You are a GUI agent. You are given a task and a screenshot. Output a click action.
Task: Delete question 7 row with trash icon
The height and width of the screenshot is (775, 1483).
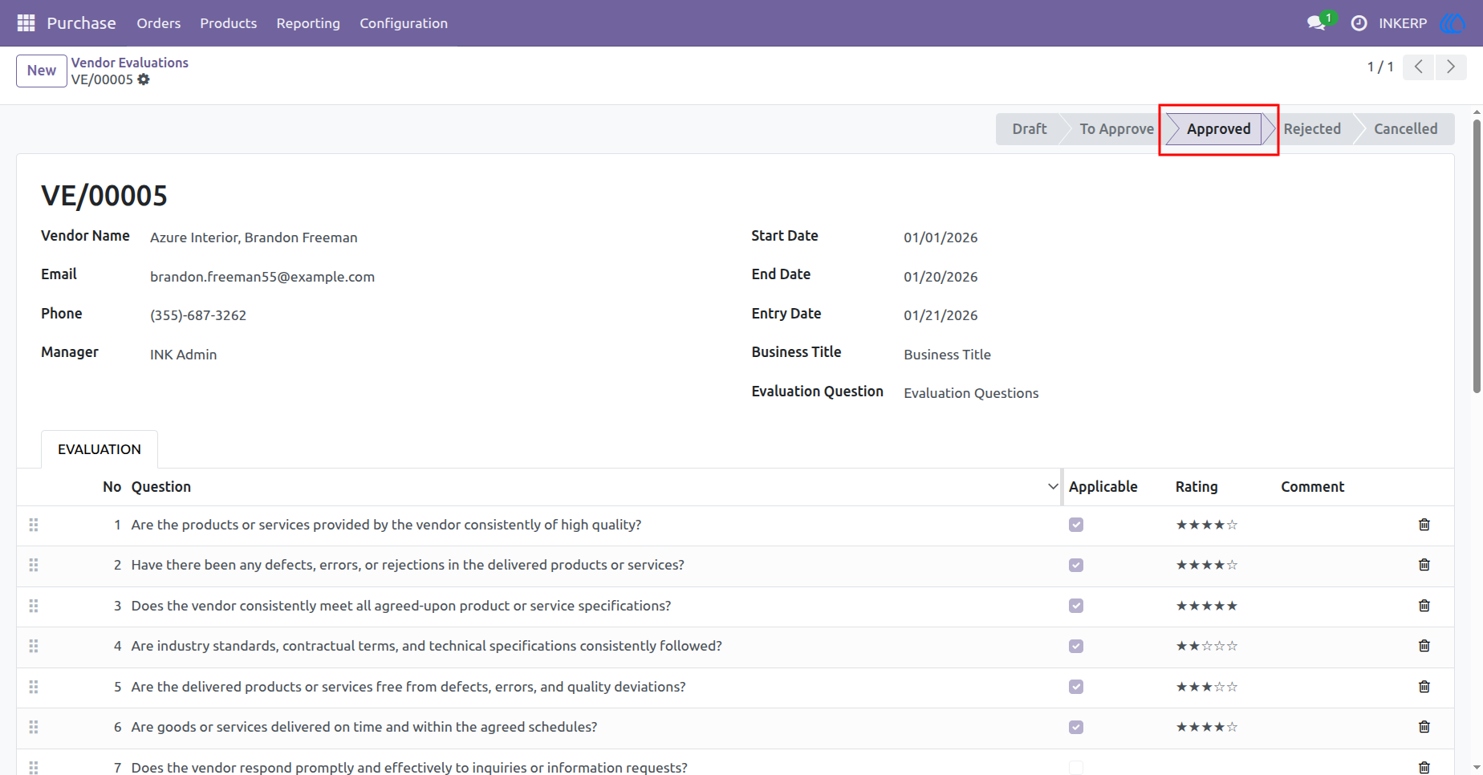pos(1424,768)
